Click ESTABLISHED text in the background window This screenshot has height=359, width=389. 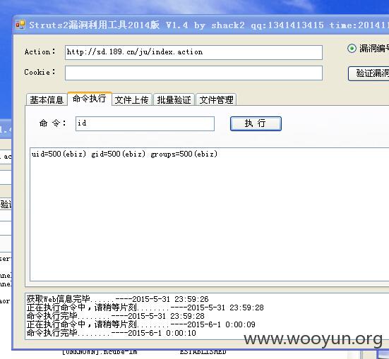click(x=203, y=352)
